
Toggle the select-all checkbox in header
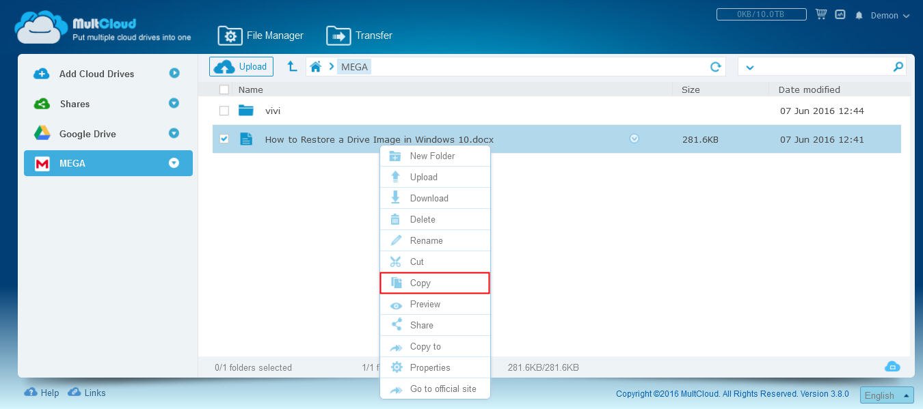[224, 89]
